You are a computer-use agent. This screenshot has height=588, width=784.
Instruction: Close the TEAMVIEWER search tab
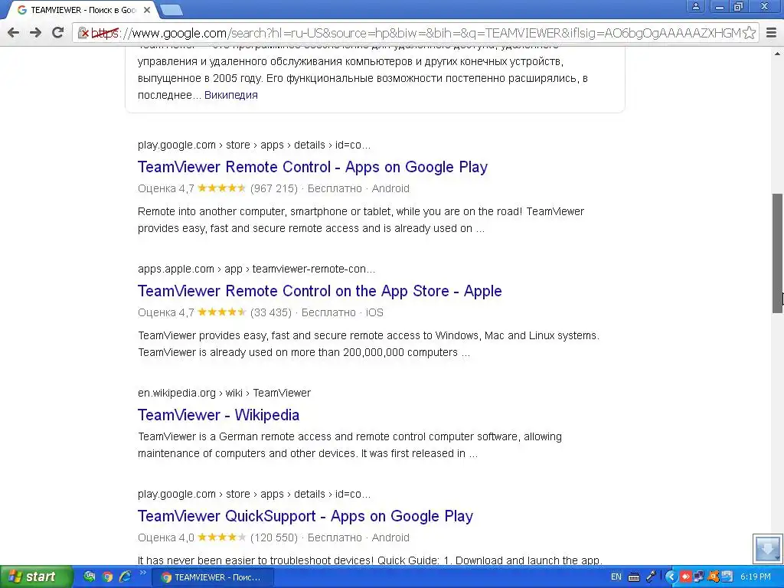pos(147,10)
